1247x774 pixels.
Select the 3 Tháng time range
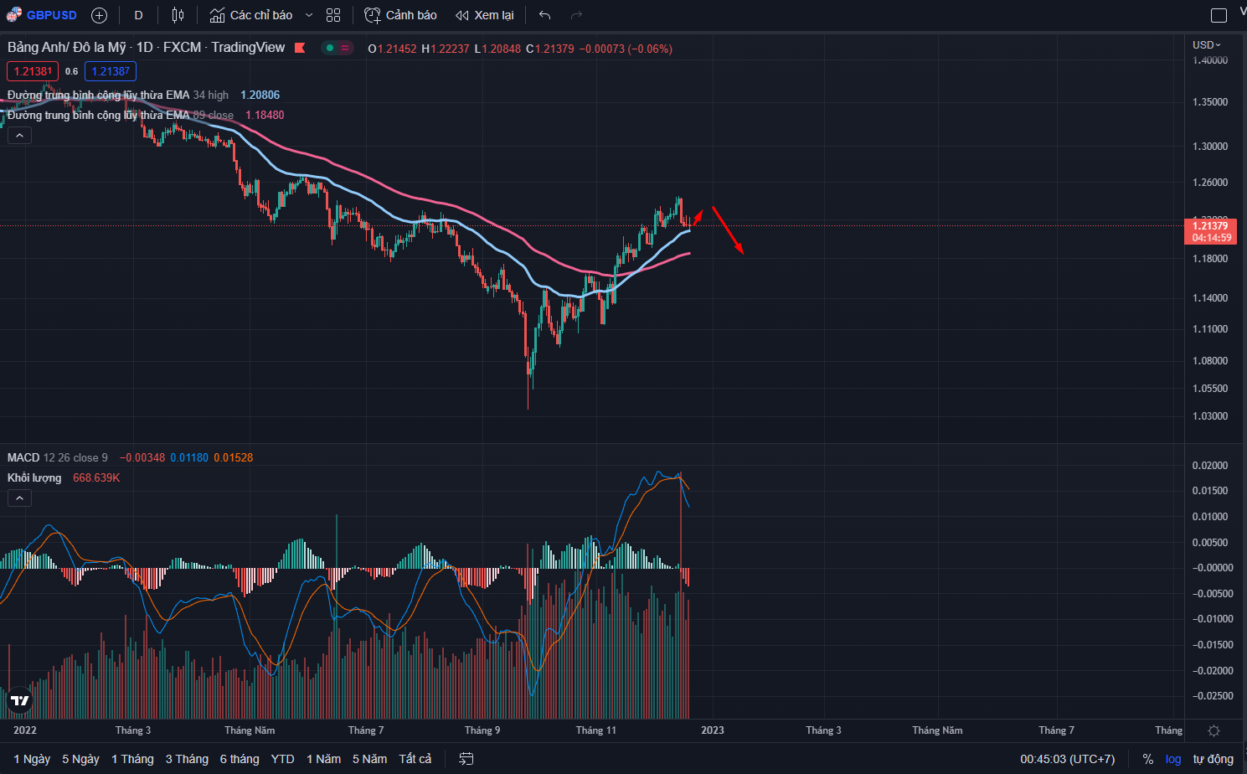coord(187,759)
